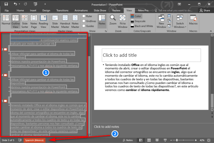Go to the Animations tab
The image size is (214, 143).
[81, 10]
